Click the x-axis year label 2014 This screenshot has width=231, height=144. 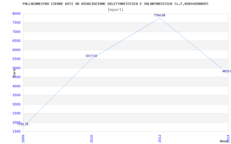pos(228,139)
